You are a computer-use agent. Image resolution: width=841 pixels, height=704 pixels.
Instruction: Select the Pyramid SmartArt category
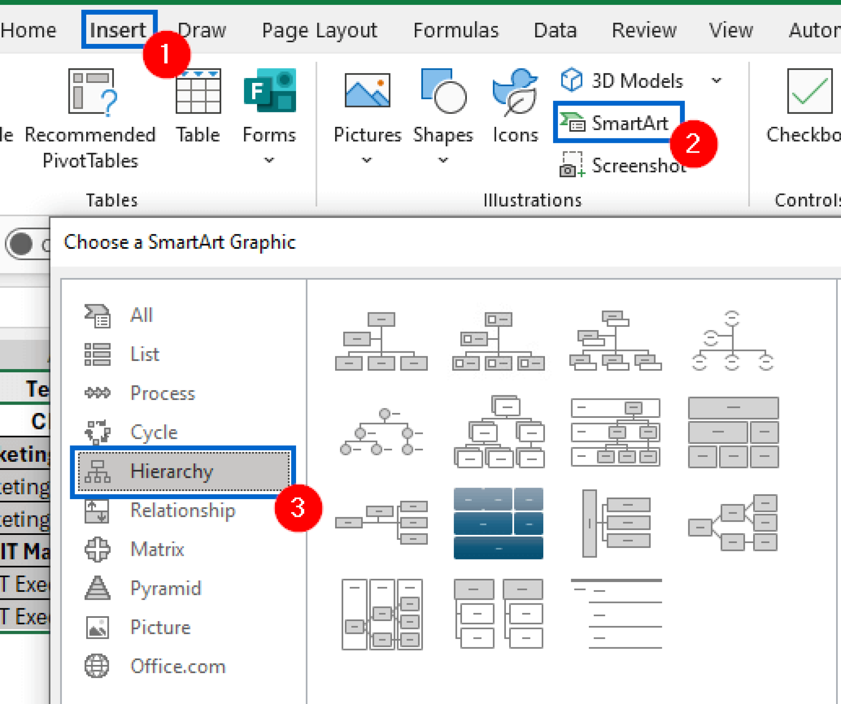(165, 588)
